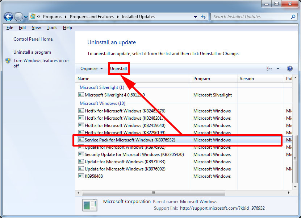Select Security Update KB2305420 row
301x218 pixels.
coord(184,155)
